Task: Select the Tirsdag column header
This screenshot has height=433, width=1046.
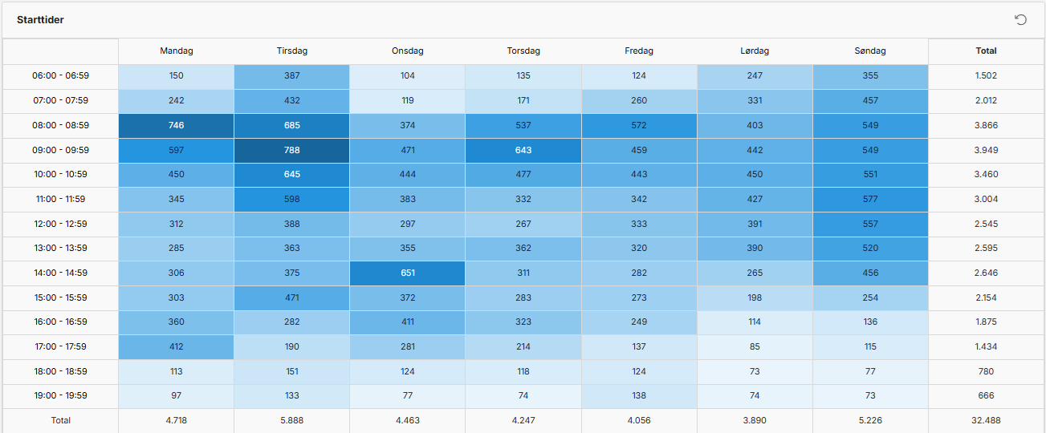Action: click(291, 51)
